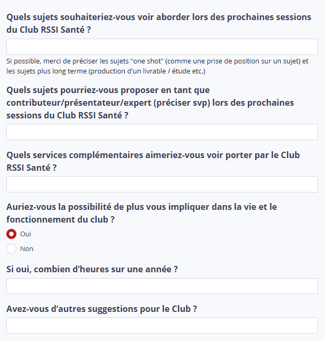
Task: Click "fonctionnement du club ?" question text line
Action: point(60,219)
